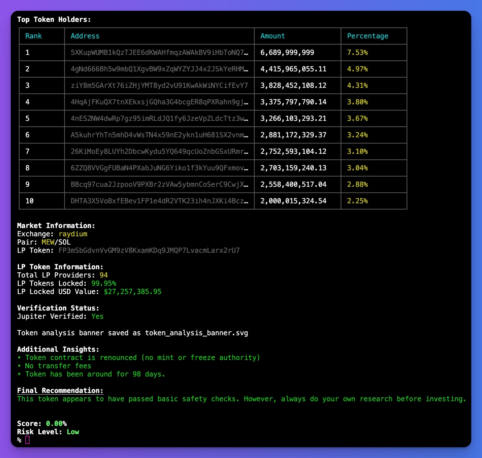Screen dimensions: 482x458
Task: Click amount 2,881,172,329.37
Action: click(293, 135)
